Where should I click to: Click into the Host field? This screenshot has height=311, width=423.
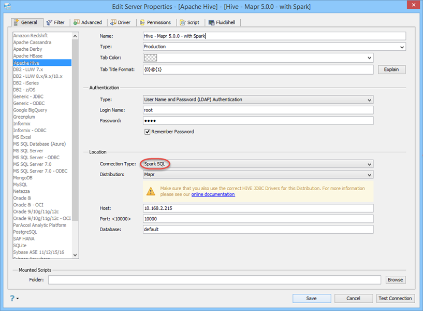pos(258,208)
